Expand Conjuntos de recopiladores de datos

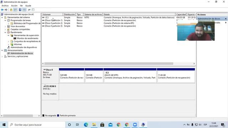[9, 41]
